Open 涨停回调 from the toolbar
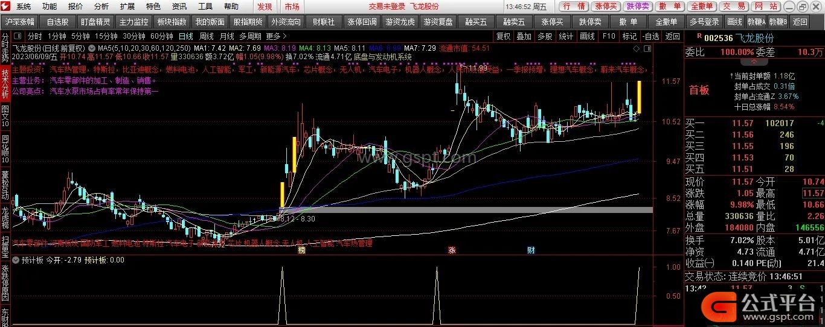Viewport: 825px width, 327px height. [362, 21]
